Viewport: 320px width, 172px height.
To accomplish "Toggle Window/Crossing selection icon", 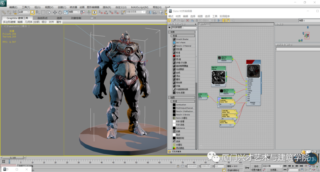I will (49, 12).
